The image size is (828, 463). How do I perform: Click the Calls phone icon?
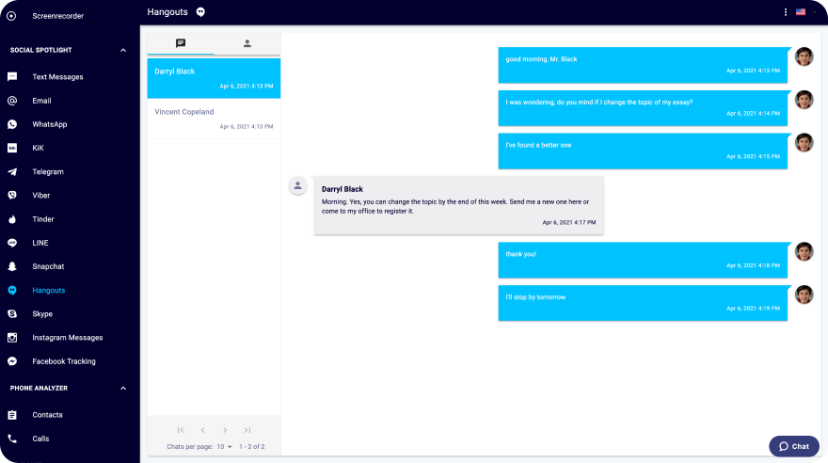click(12, 439)
